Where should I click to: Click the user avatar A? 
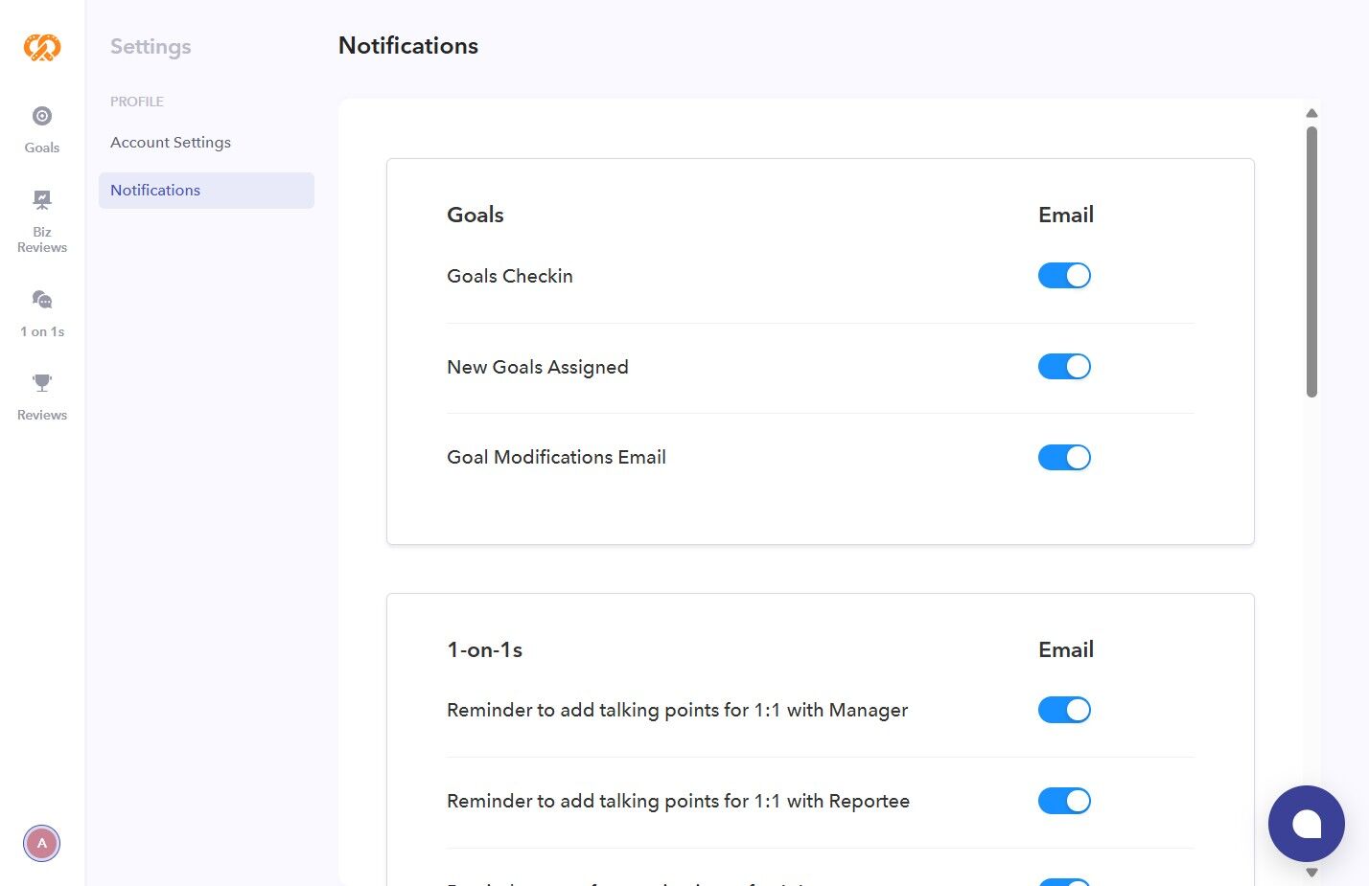(x=41, y=844)
